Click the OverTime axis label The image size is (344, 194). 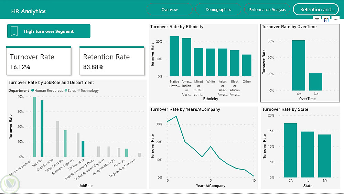tap(307, 99)
